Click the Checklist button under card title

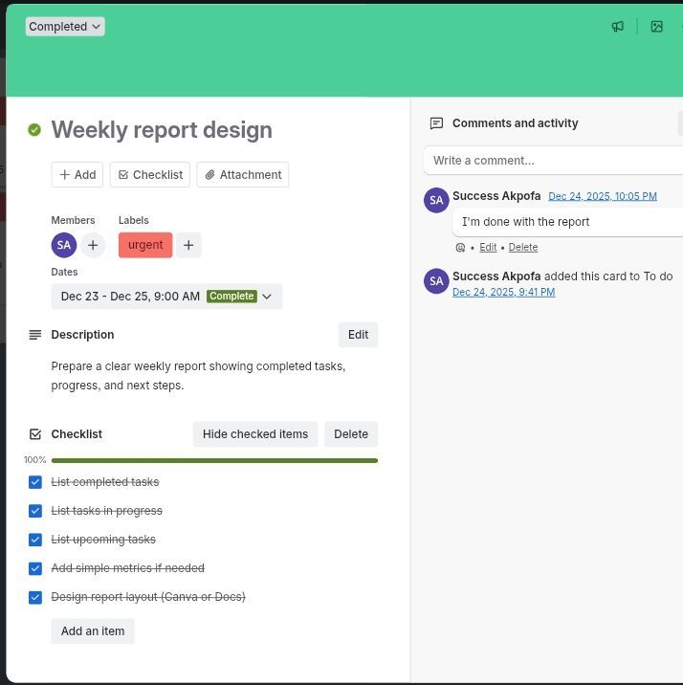coord(150,175)
